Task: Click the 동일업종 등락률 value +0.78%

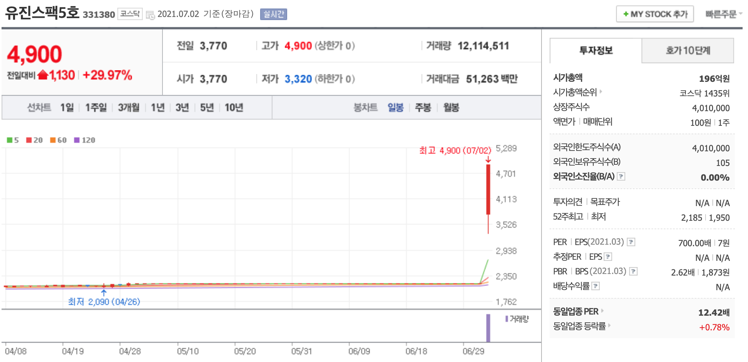Action: pos(714,327)
